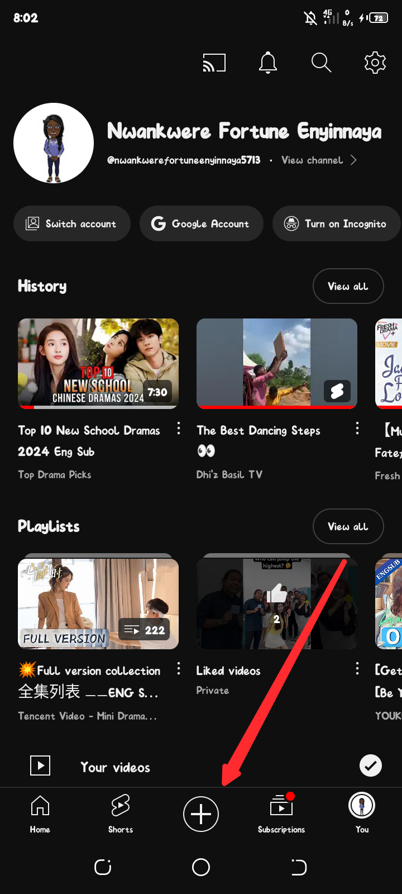Tap the Top 10 New School Dramas title

pos(89,441)
